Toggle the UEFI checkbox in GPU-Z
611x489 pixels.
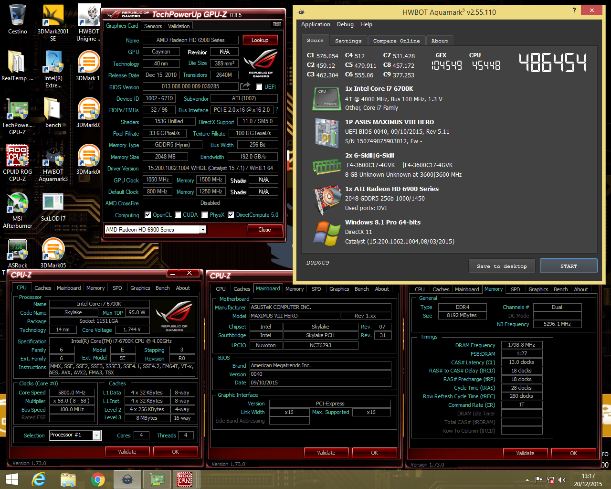point(259,87)
